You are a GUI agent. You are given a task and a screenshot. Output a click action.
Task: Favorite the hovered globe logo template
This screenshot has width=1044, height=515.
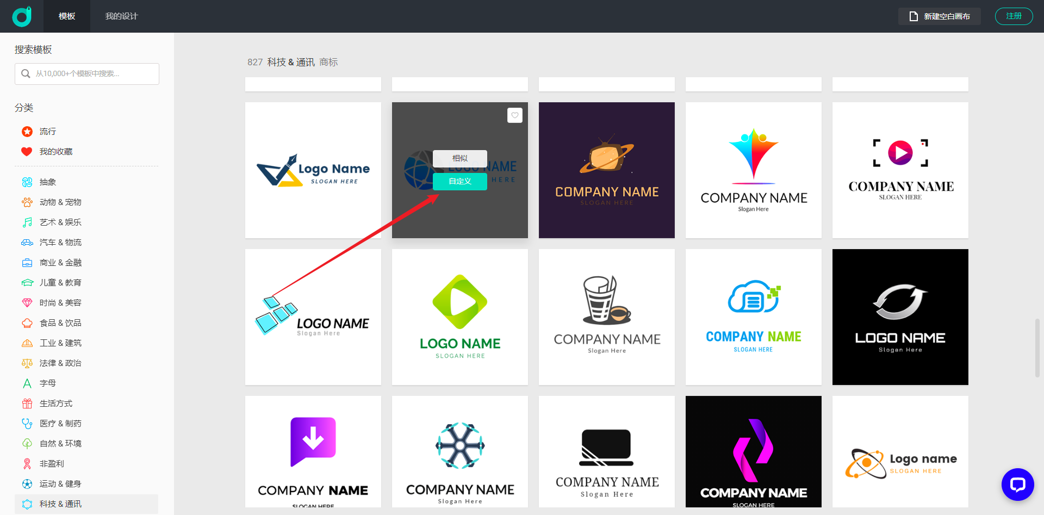point(515,115)
